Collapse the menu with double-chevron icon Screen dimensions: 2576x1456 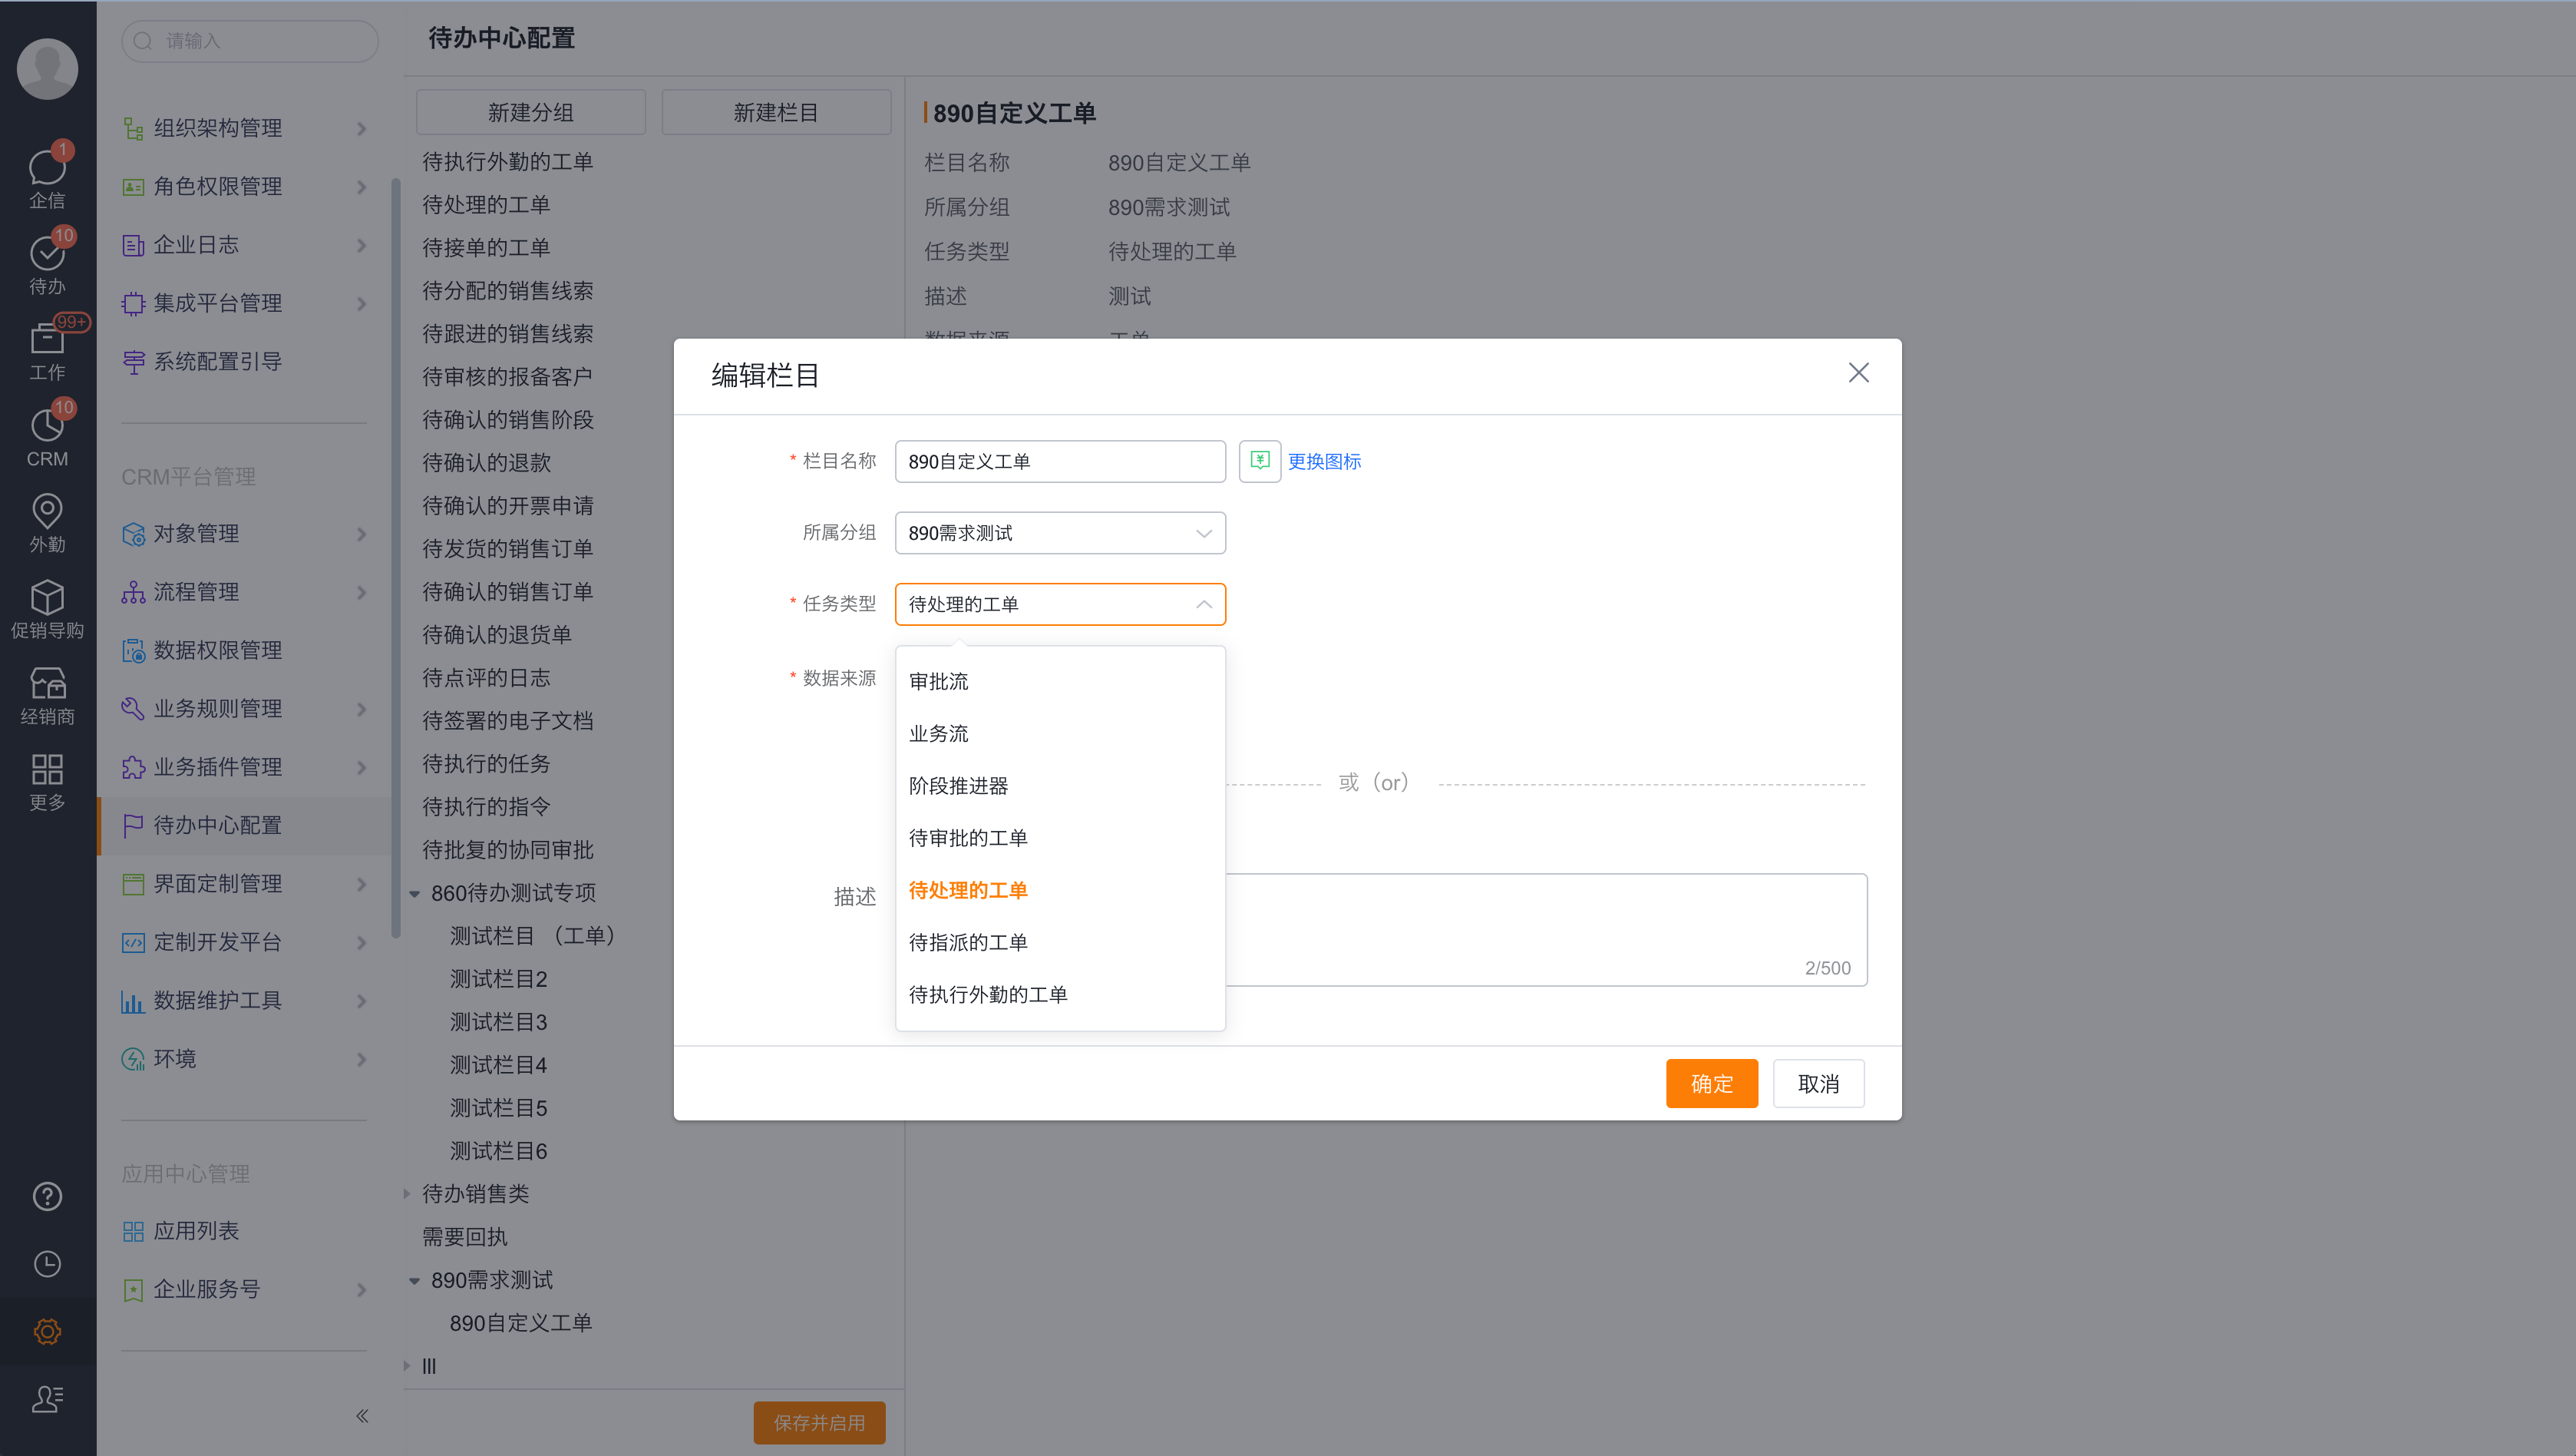[x=362, y=1416]
